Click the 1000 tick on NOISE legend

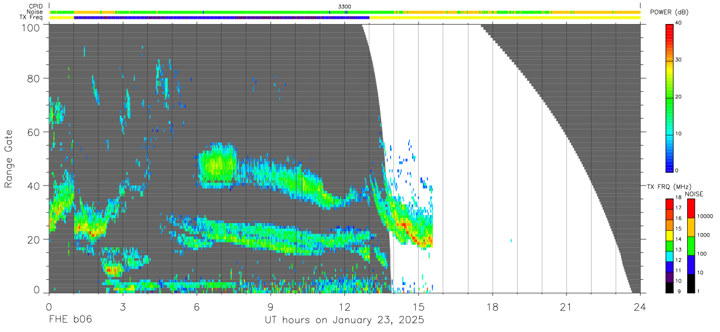click(704, 235)
